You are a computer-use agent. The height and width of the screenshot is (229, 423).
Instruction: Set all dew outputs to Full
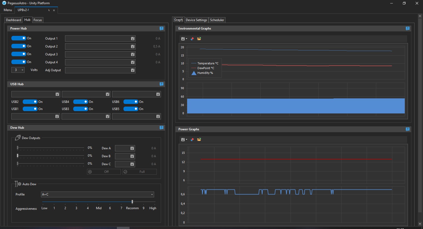139,172
